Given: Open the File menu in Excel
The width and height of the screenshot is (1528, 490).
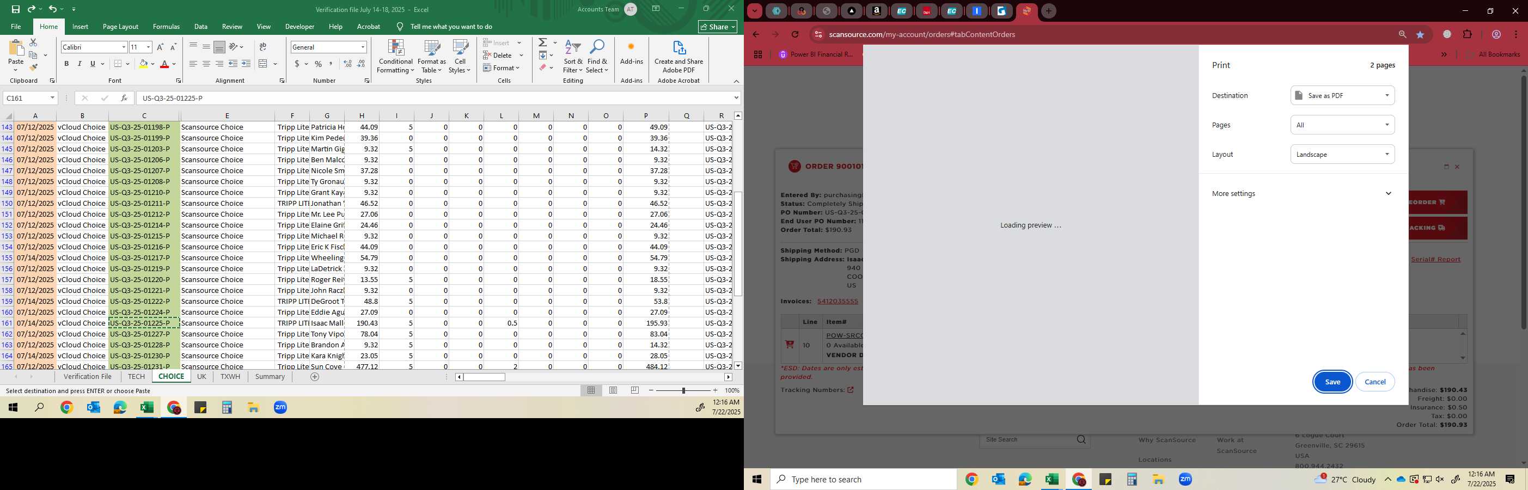Looking at the screenshot, I should (x=16, y=27).
